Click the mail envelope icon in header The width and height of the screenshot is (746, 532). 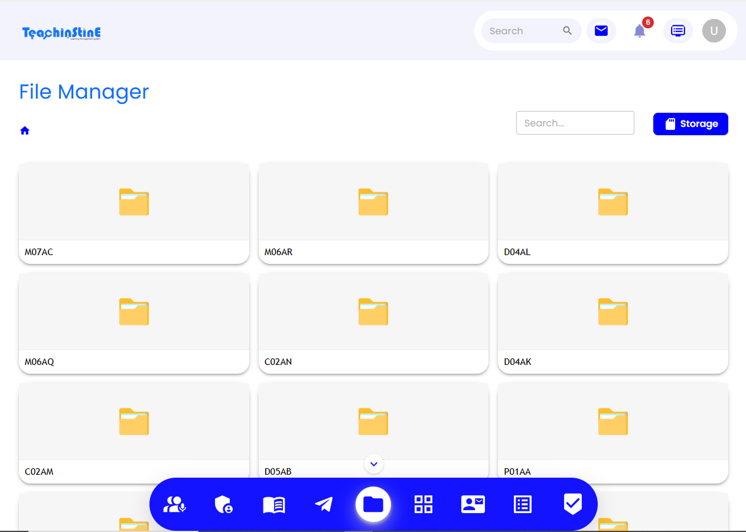(x=601, y=31)
